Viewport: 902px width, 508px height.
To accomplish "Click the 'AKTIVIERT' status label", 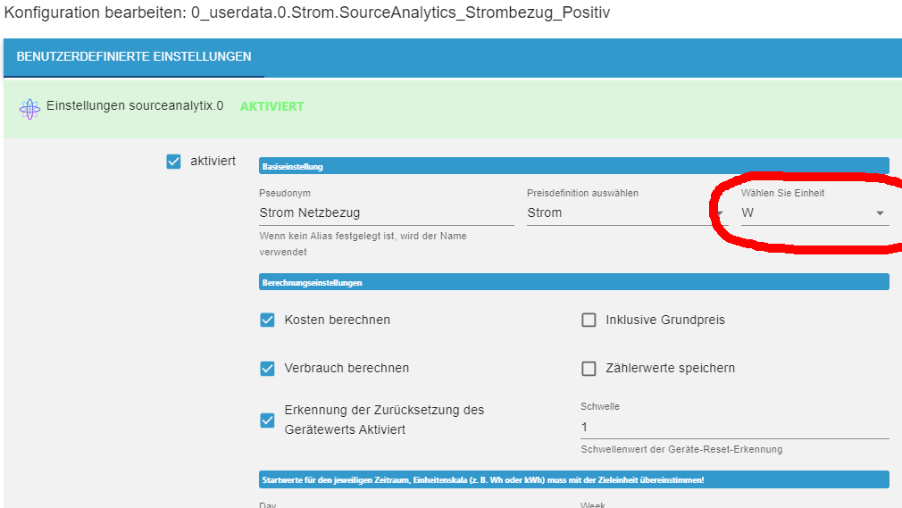I will pos(271,106).
